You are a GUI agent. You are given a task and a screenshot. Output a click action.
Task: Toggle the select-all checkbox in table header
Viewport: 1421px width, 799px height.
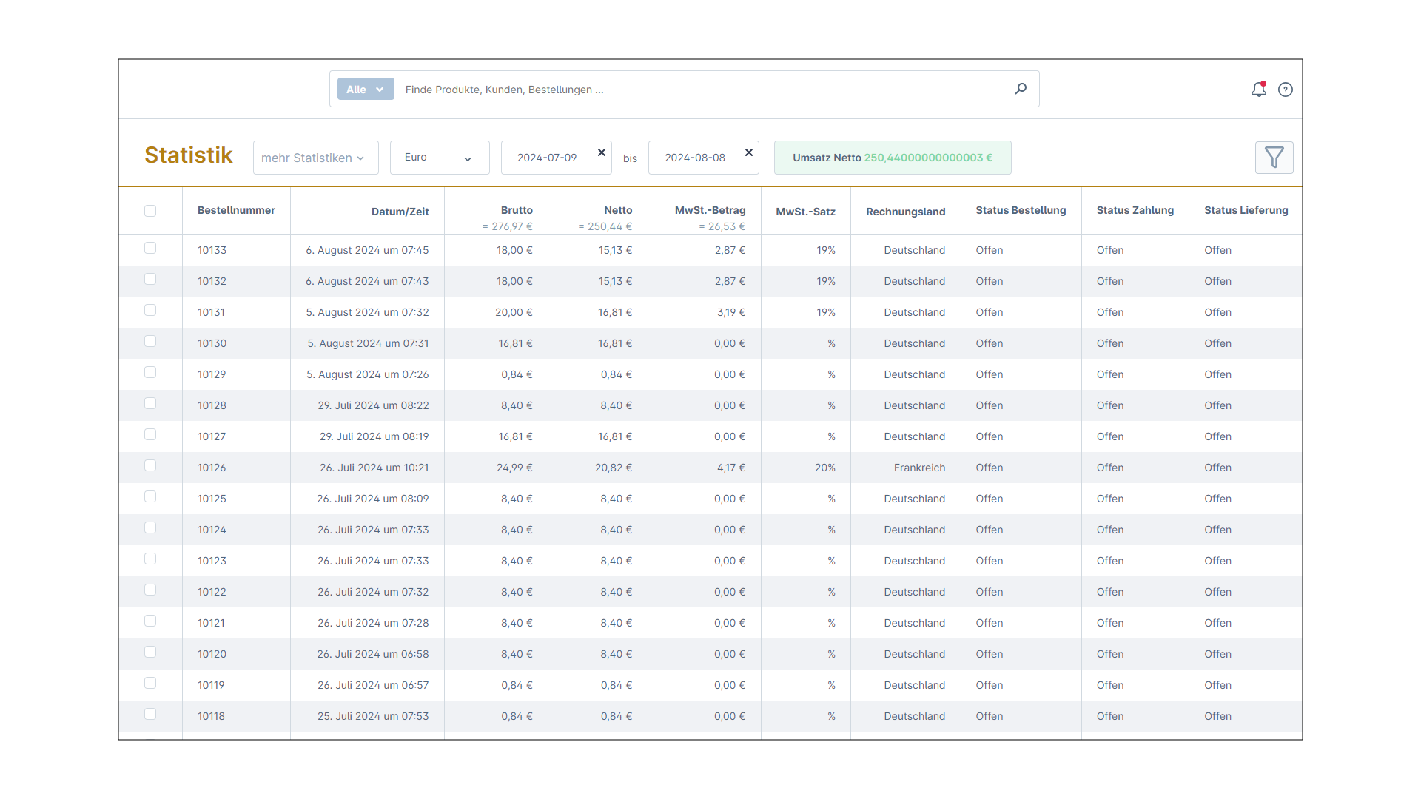pos(150,211)
